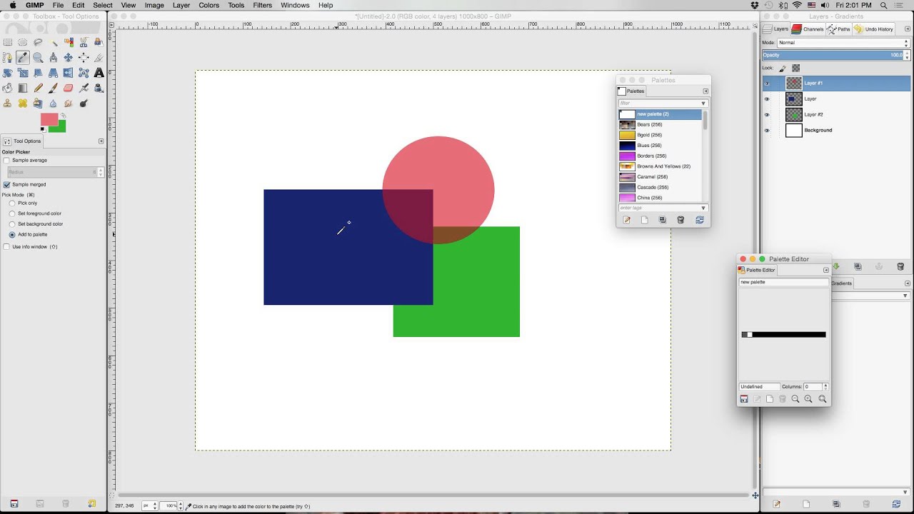914x514 pixels.
Task: Select the Dodge/Burn tool
Action: tap(84, 104)
